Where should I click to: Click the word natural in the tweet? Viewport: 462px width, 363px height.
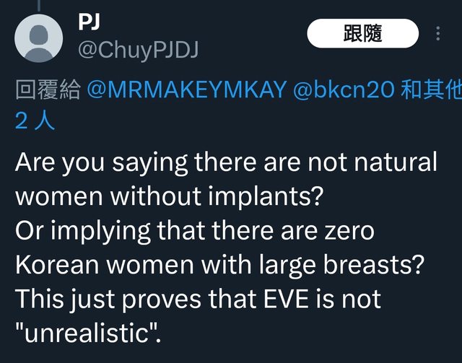click(x=393, y=162)
